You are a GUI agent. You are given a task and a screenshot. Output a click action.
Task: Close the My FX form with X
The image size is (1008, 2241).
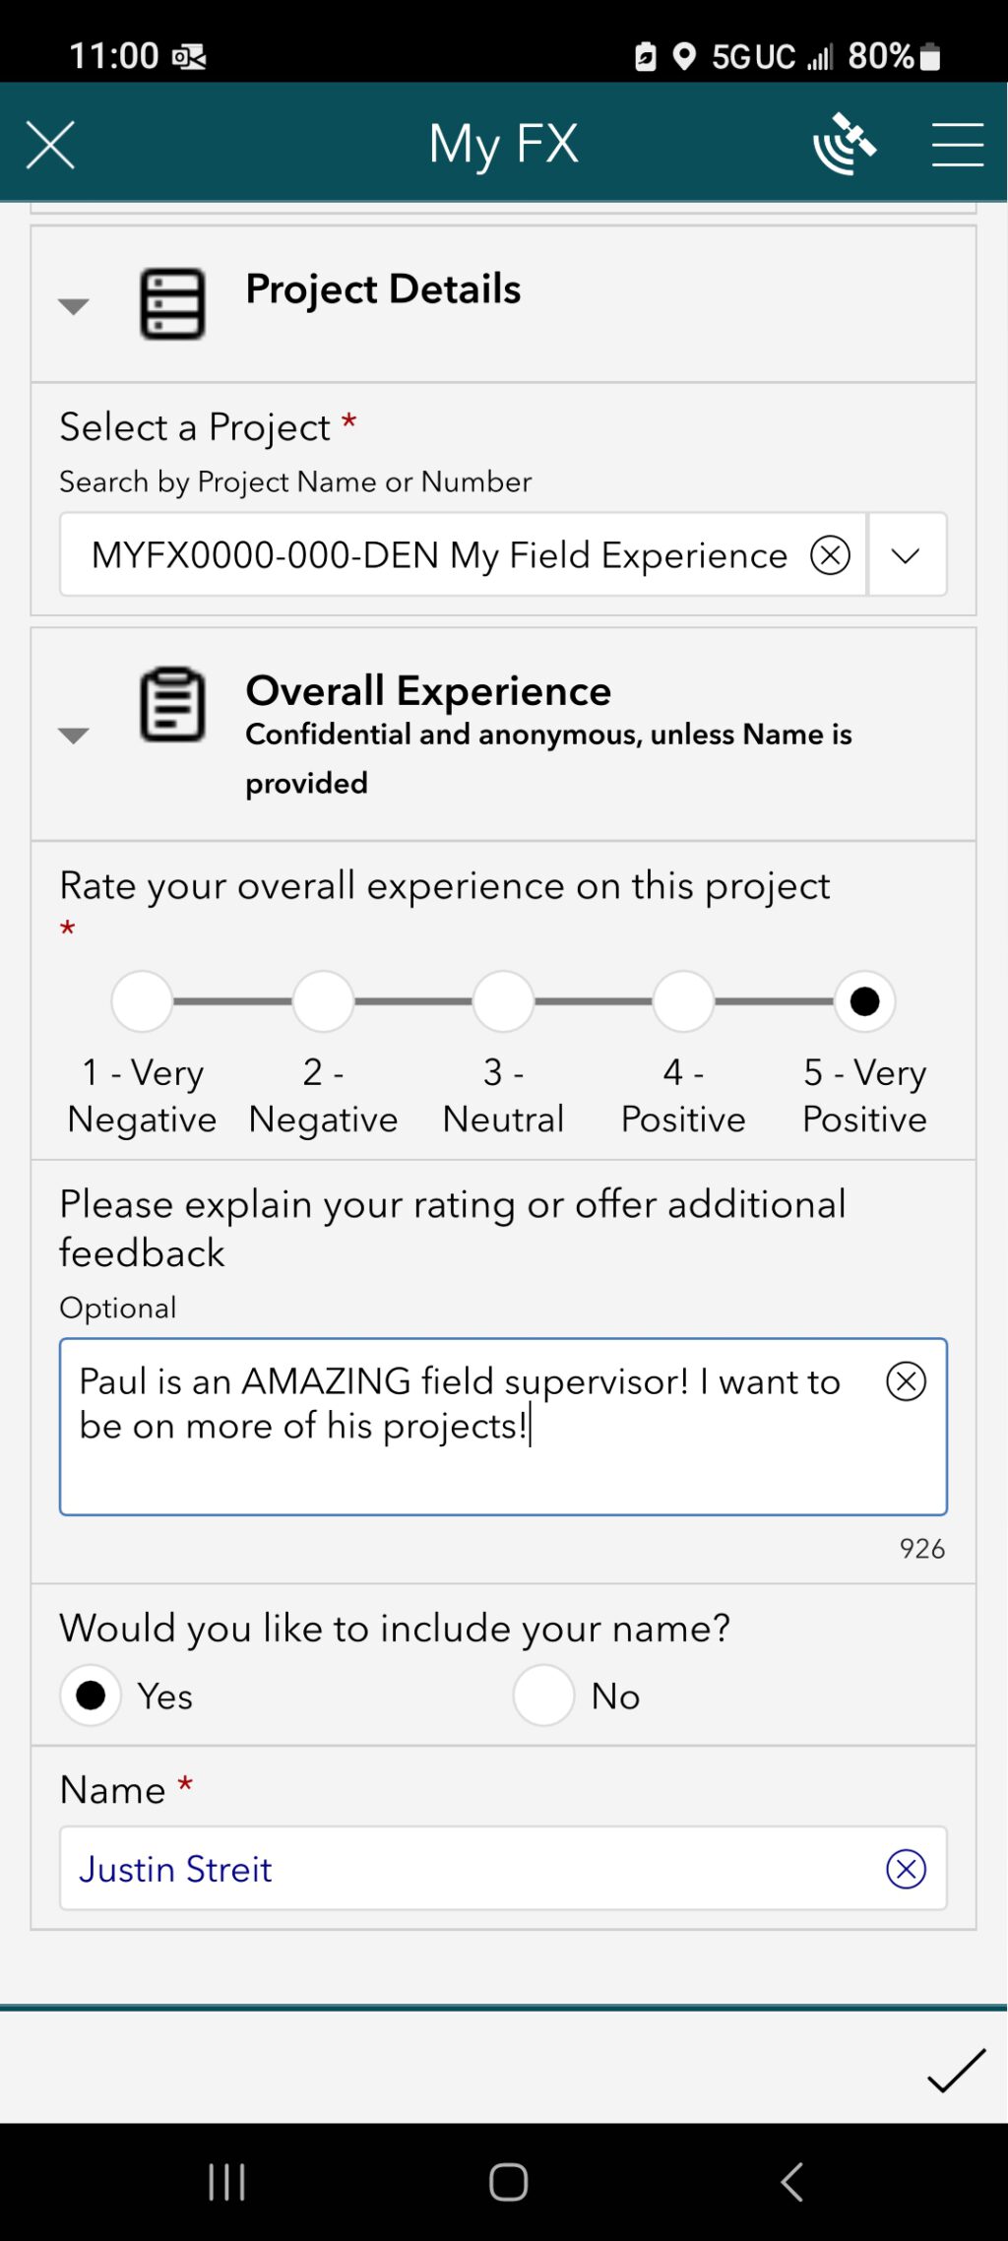point(50,146)
